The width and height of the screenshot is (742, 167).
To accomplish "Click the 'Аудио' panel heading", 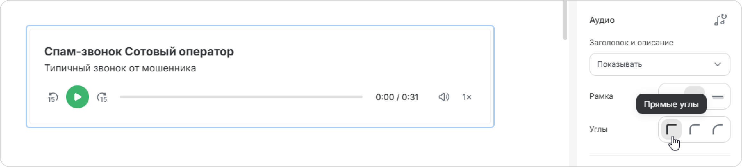I will [x=602, y=20].
